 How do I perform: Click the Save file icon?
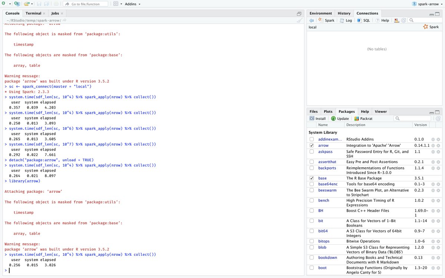(x=39, y=4)
